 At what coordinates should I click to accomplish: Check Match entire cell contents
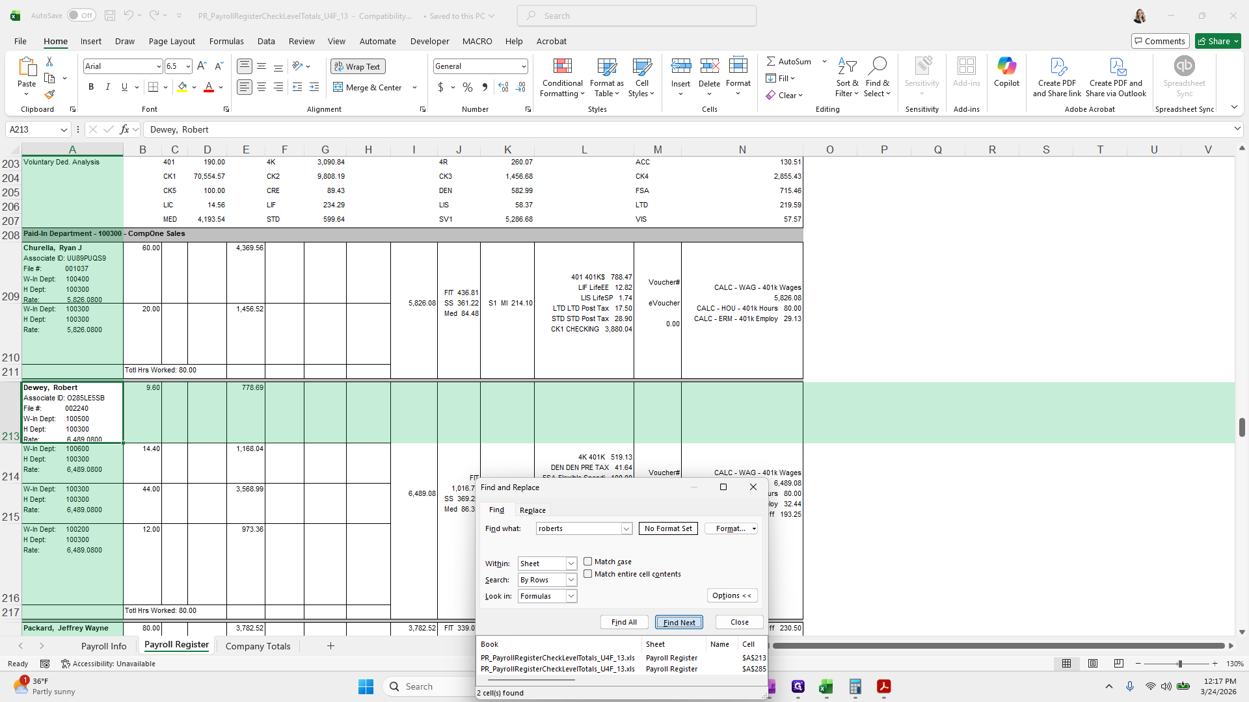[x=587, y=574]
